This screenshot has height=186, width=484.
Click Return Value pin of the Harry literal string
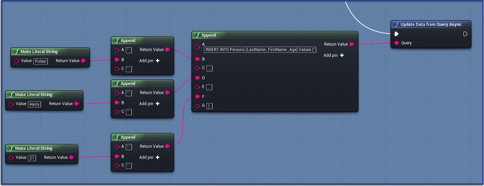pyautogui.click(x=76, y=104)
